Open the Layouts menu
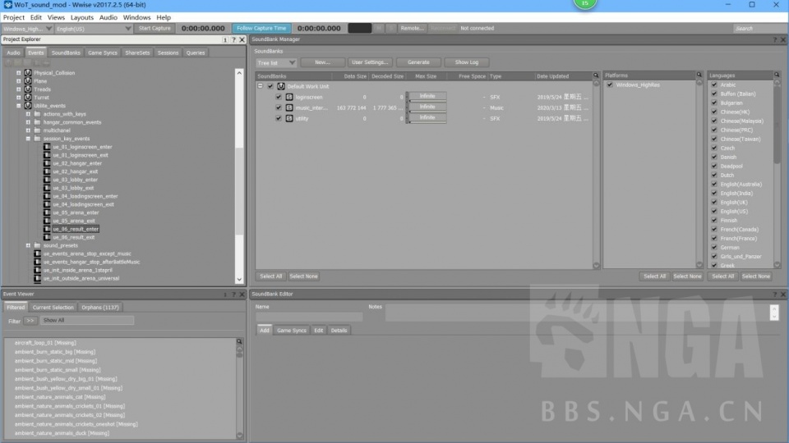 (82, 17)
